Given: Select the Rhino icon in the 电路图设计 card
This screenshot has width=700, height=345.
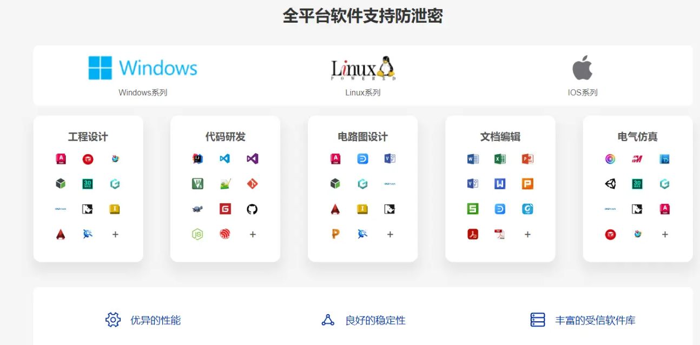Looking at the screenshot, I should (x=389, y=209).
